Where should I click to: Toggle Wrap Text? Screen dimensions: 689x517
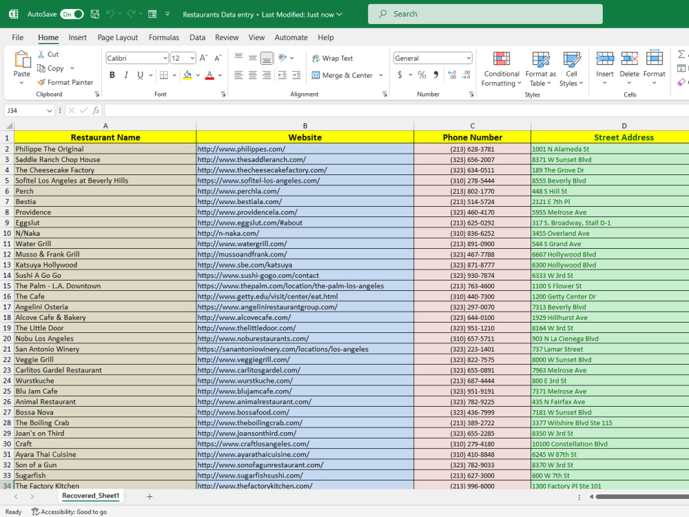[333, 58]
